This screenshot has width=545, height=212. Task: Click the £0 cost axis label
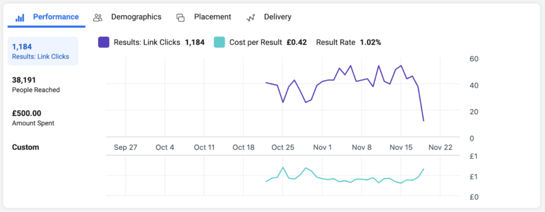[x=474, y=197]
